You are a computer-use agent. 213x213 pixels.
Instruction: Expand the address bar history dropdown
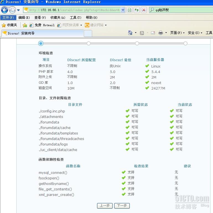(x=123, y=10)
